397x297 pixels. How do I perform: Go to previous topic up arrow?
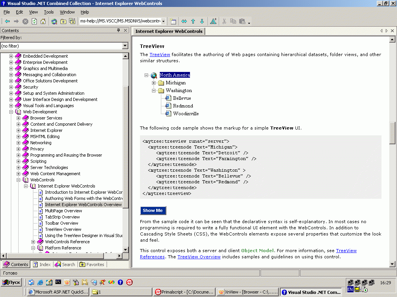tap(193, 22)
